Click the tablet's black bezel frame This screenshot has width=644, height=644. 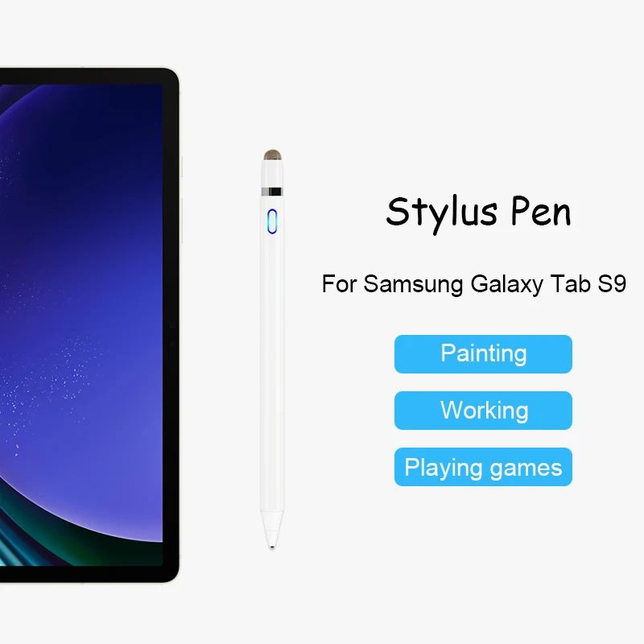[171, 324]
